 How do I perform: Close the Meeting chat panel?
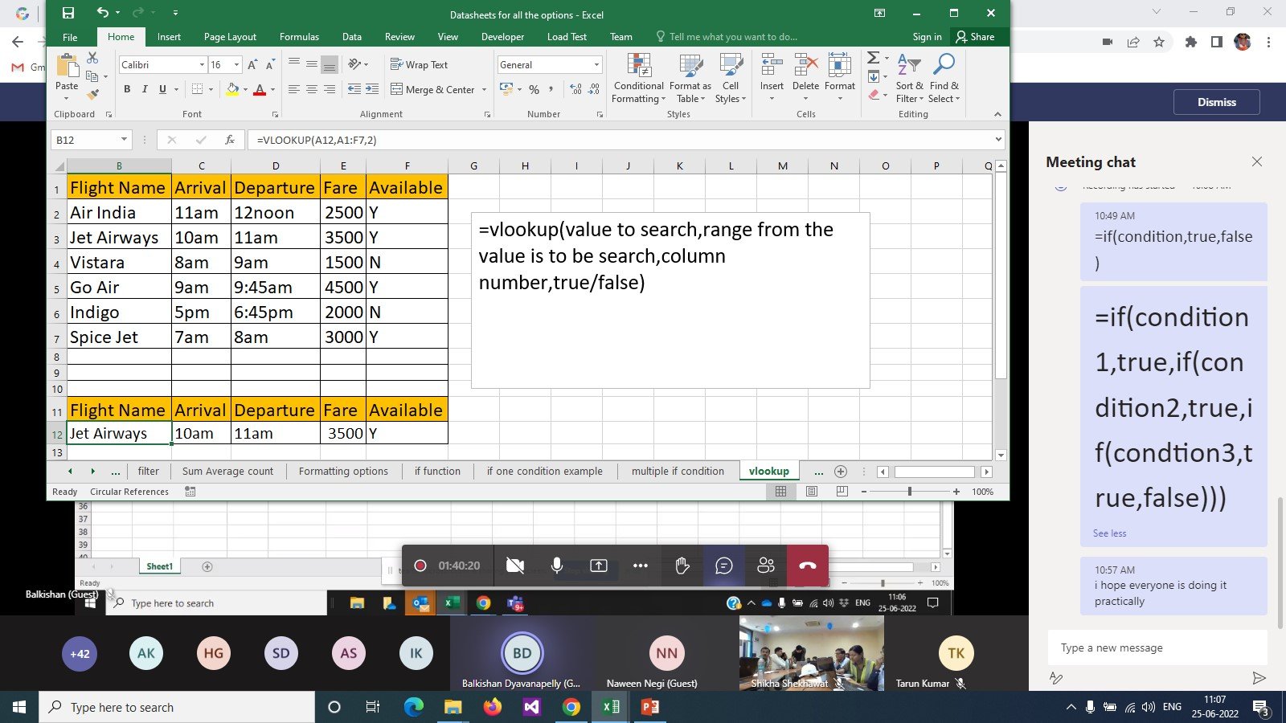(1257, 161)
